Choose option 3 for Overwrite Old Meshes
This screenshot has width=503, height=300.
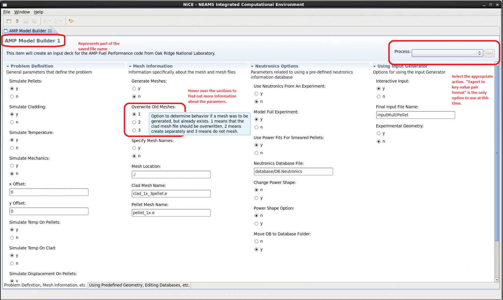pos(134,131)
